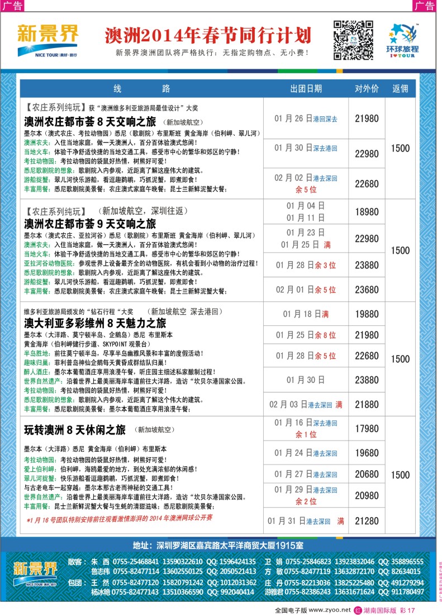Click the date 01月28日余3位
This screenshot has width=442, height=615.
click(306, 265)
